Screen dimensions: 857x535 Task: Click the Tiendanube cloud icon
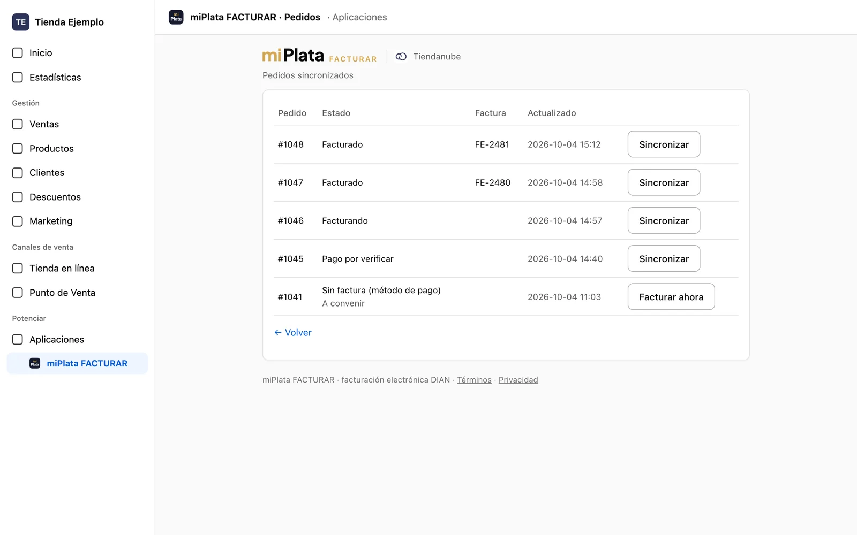[401, 57]
